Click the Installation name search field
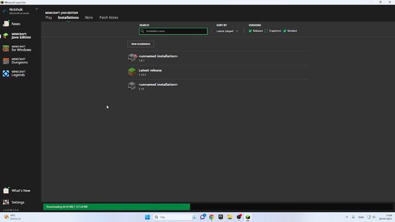 pos(173,31)
